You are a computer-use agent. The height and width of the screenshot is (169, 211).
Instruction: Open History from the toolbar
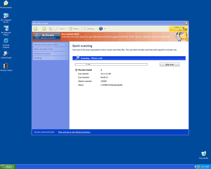[x=74, y=29]
